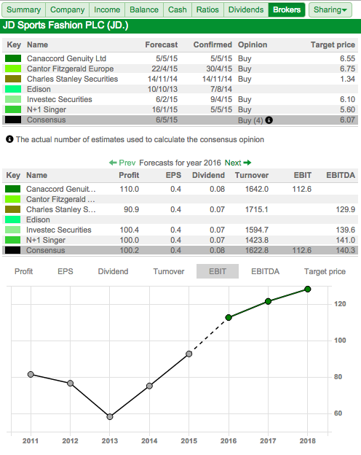Screen dimensions: 361x455
Task: Click the consensus profit value 100.2
Action: pyautogui.click(x=130, y=250)
